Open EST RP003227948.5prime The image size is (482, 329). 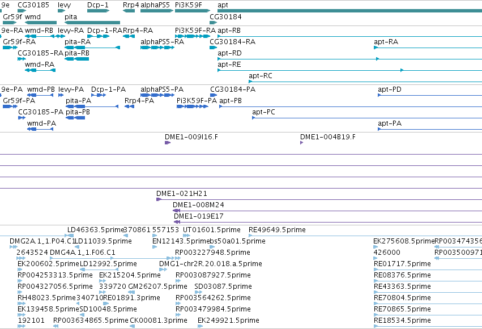click(212, 253)
